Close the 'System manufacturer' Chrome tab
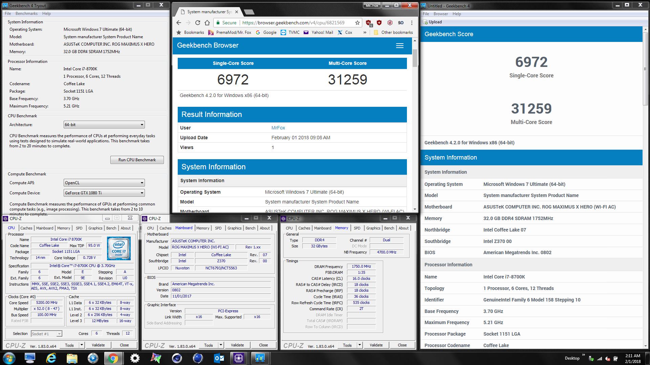Viewport: 650px width, 365px height. tap(236, 12)
